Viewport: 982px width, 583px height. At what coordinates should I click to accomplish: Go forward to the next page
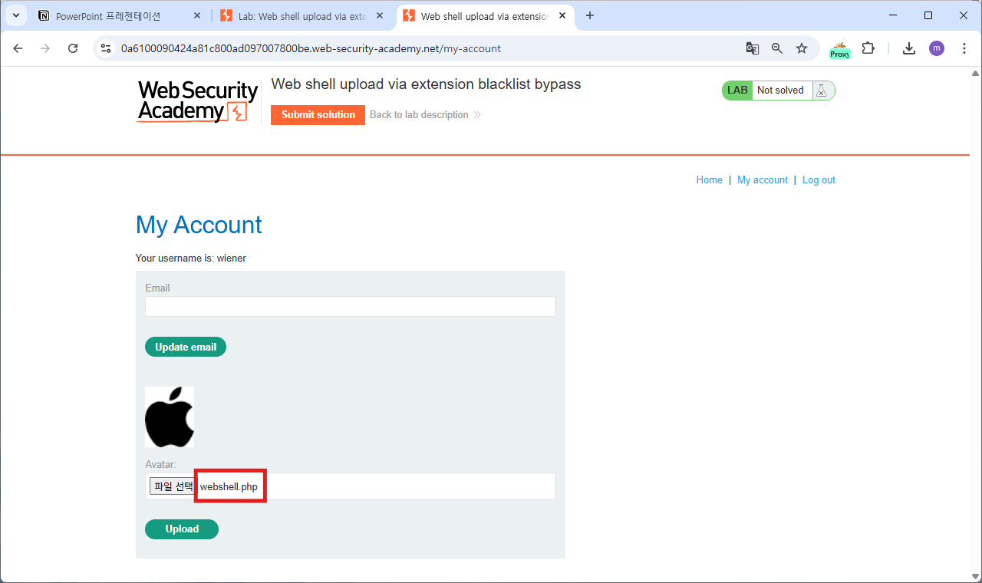click(x=45, y=48)
